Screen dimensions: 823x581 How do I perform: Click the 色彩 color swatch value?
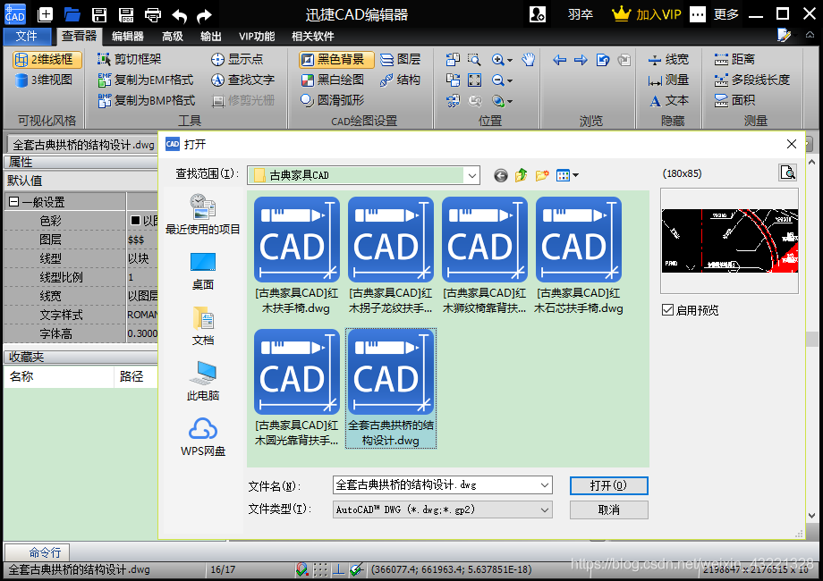click(x=135, y=221)
